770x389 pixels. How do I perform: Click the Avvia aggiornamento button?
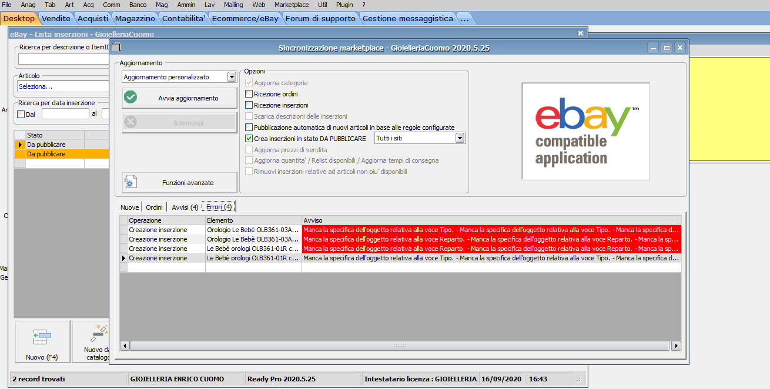pos(179,98)
